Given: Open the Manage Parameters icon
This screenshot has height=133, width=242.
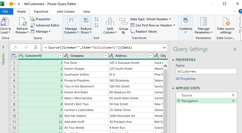Looking at the screenshot, I should [x=204, y=21].
